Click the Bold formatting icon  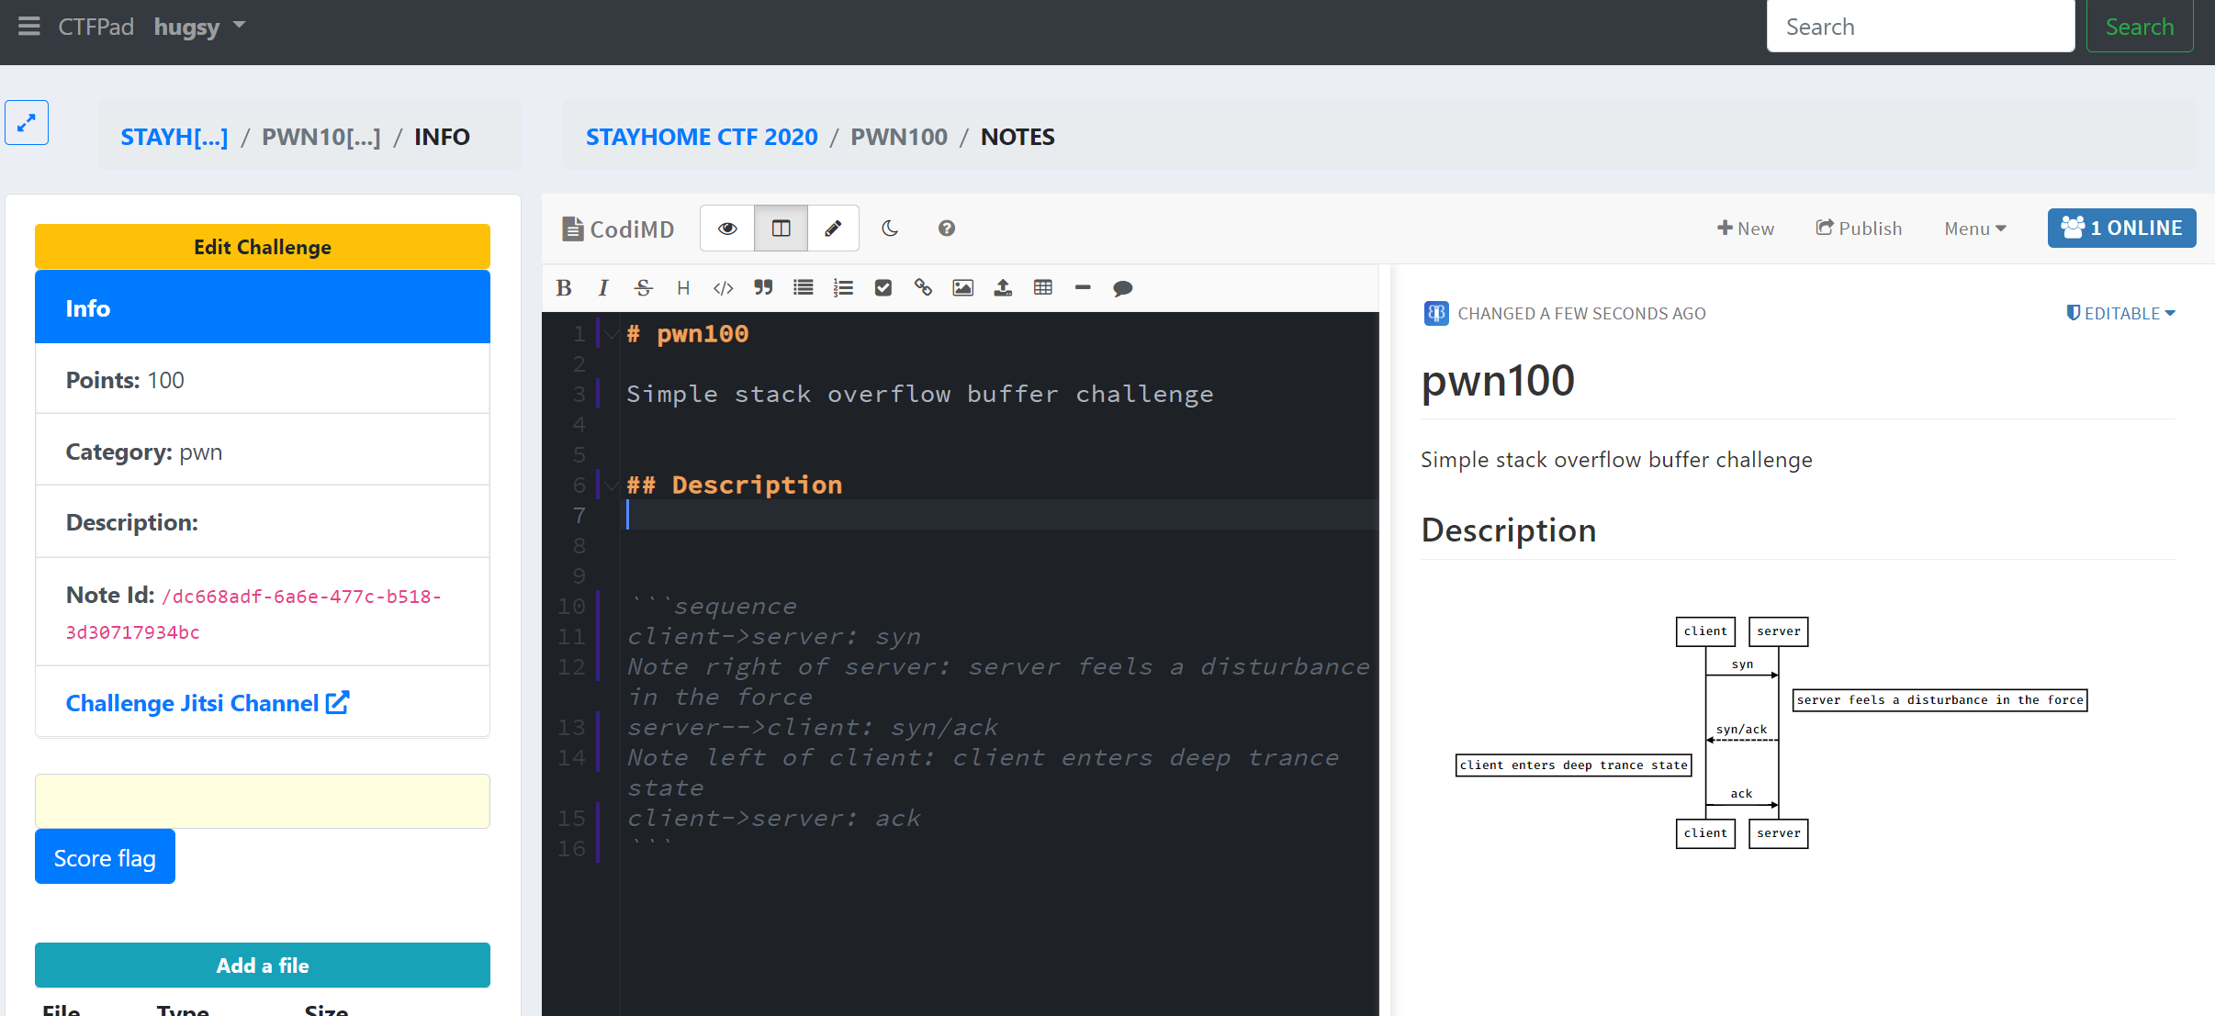[x=564, y=288]
